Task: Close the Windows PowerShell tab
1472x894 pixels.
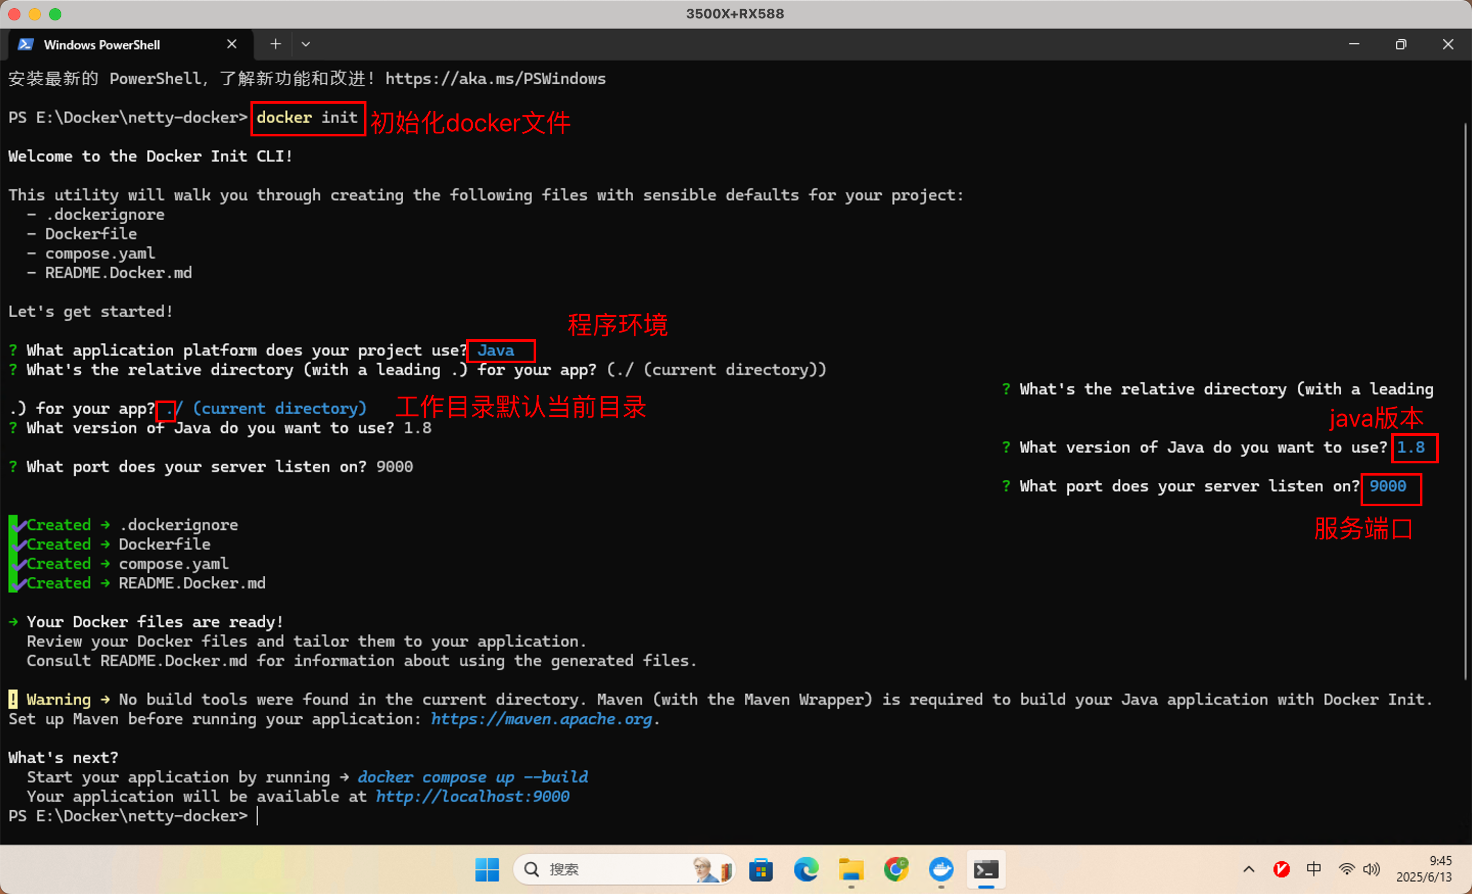Action: click(x=232, y=44)
